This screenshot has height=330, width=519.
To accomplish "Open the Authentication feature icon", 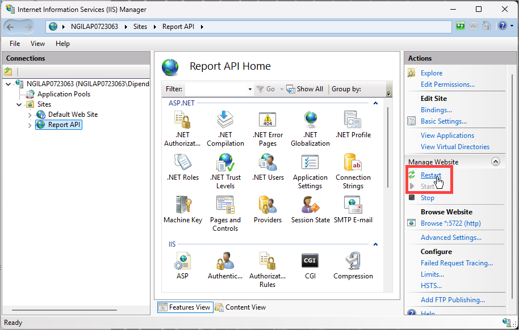I will pyautogui.click(x=225, y=266).
